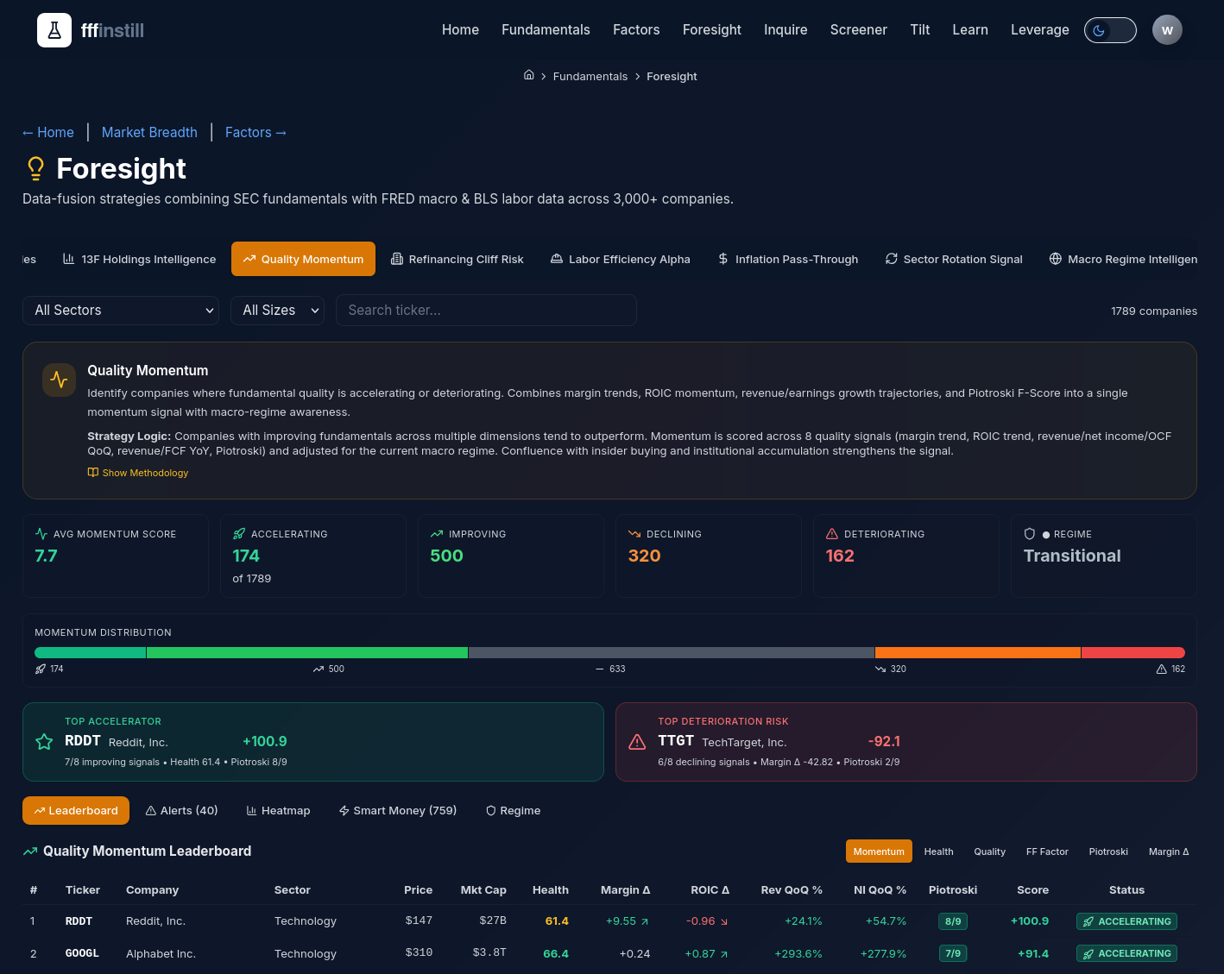The width and height of the screenshot is (1224, 974).
Task: Open Screener nav menu item
Action: [859, 30]
